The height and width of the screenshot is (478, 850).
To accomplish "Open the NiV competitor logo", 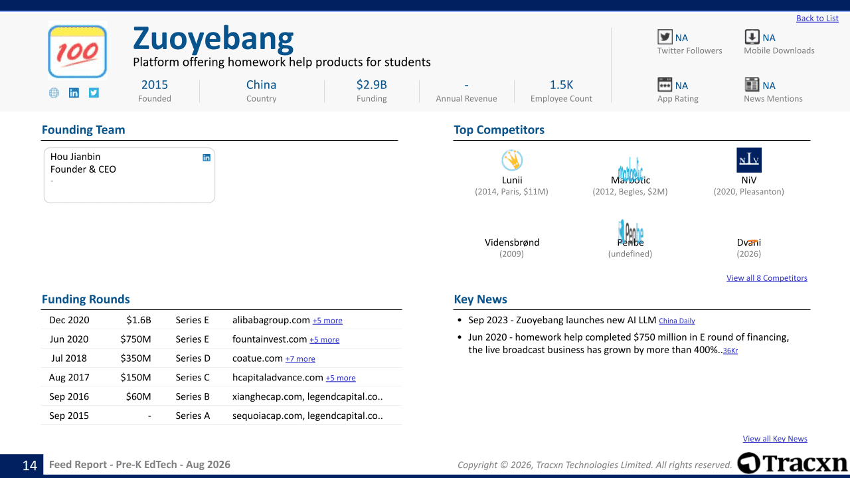I will pos(749,160).
